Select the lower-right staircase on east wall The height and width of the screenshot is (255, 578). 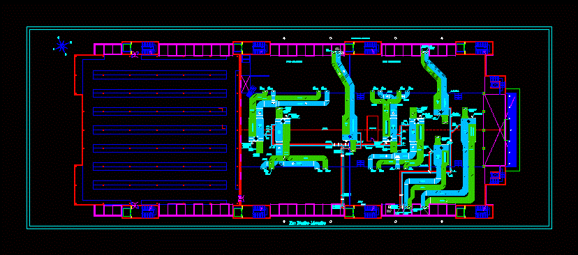494,178
